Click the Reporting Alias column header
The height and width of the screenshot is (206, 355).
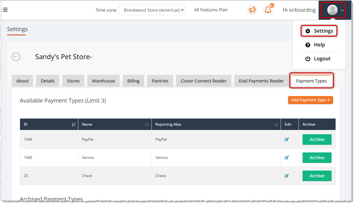pyautogui.click(x=216, y=124)
